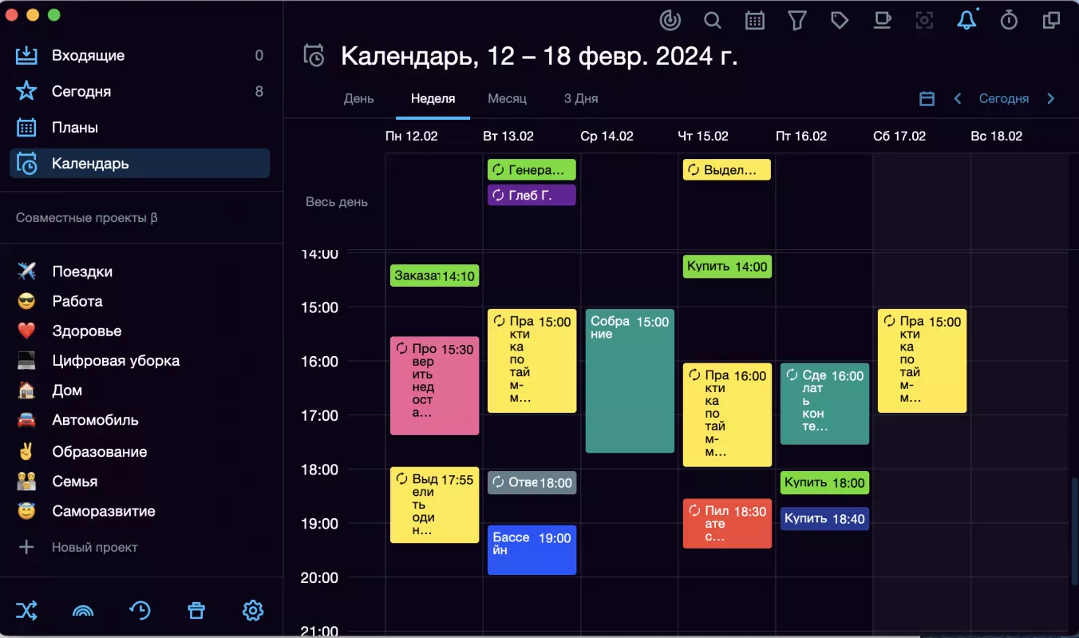Screen dimensions: 1079x638
Task: Open the history clock icon
Action: [x=140, y=611]
